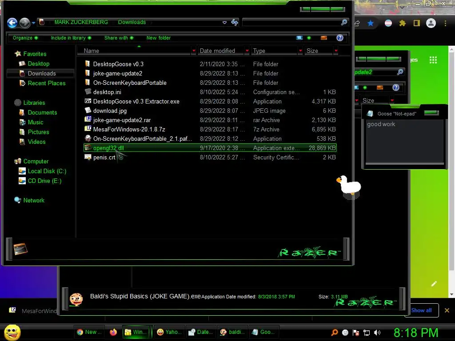This screenshot has width=455, height=341.
Task: Click MARK ZUCKERBERG in address breadcrumb
Action: click(x=81, y=22)
